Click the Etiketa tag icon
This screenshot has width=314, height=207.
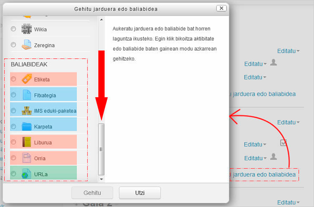27,79
